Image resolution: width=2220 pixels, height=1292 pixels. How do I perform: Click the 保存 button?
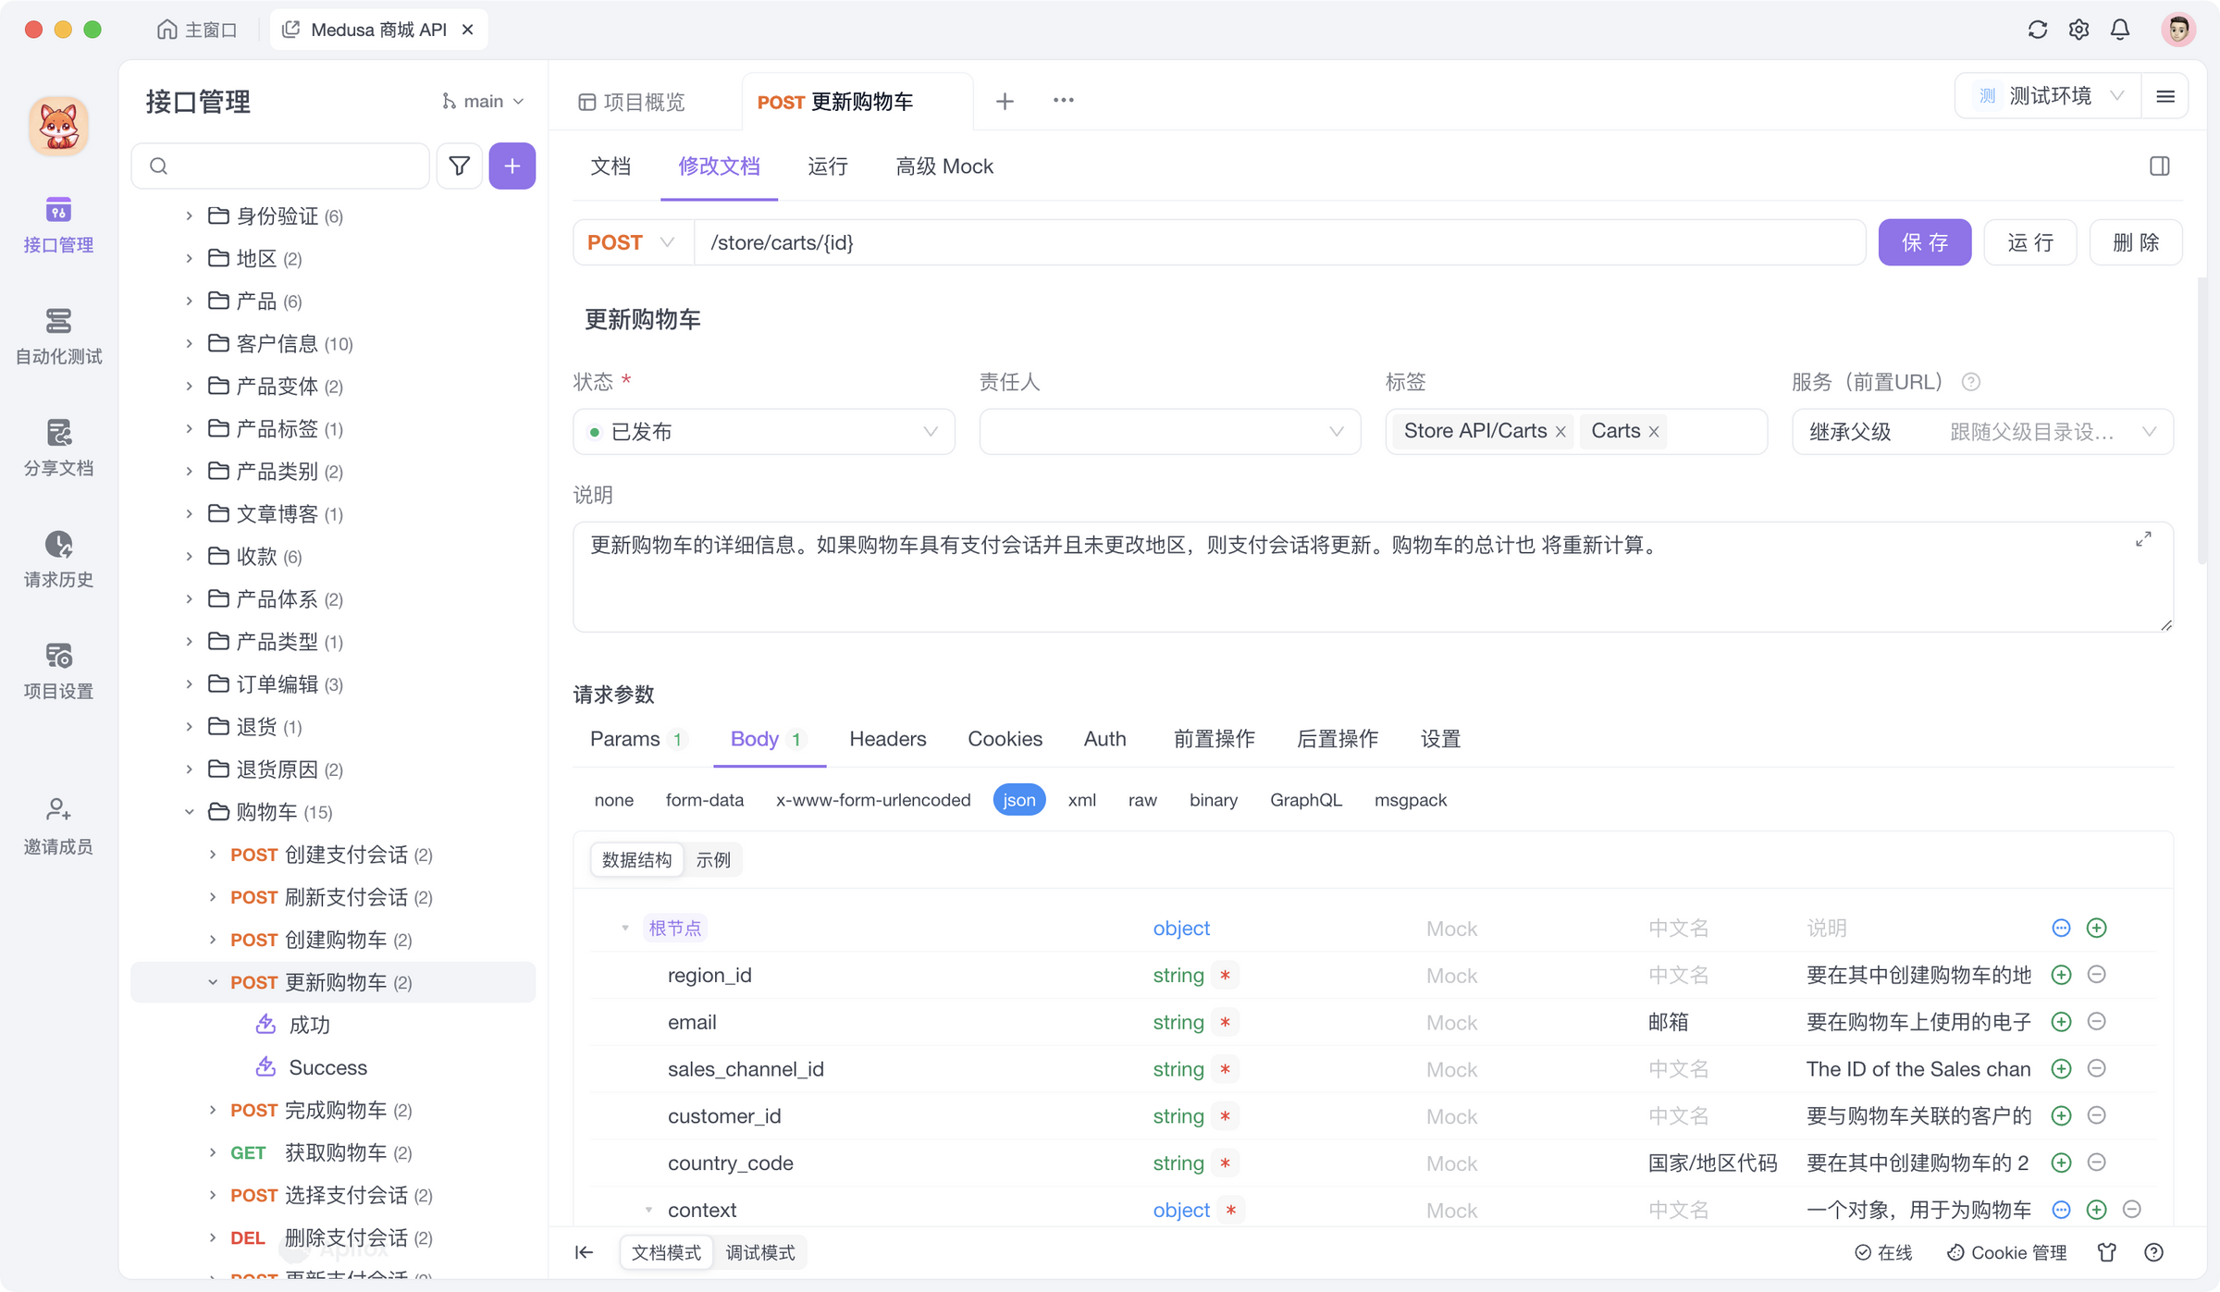[x=1924, y=242]
